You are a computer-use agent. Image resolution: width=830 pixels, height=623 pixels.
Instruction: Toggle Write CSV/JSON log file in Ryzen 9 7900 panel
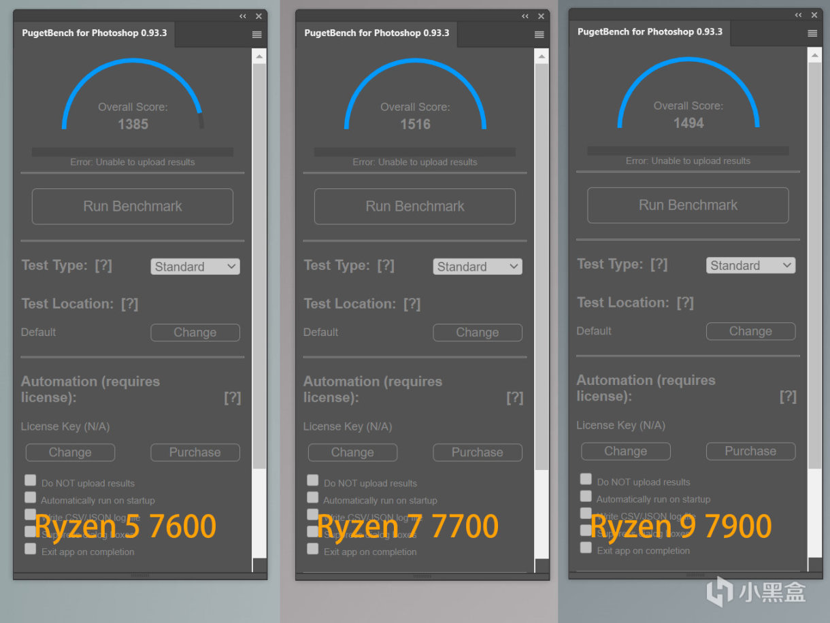586,513
